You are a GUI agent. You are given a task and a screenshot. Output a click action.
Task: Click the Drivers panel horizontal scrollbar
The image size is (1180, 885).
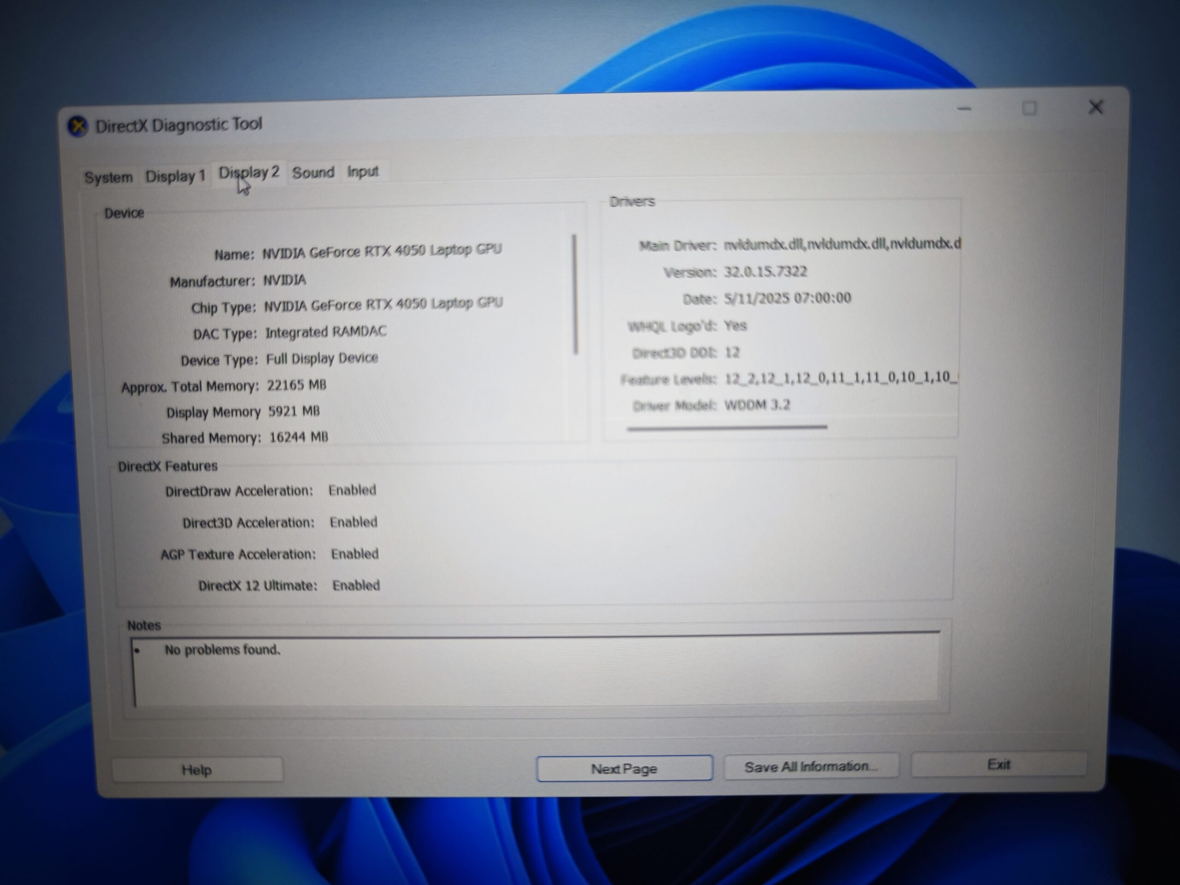[x=726, y=427]
